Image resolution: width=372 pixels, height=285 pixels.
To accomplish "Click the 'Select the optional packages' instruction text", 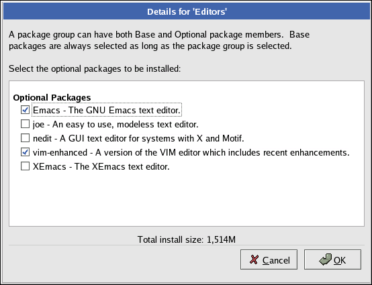I will click(x=95, y=69).
